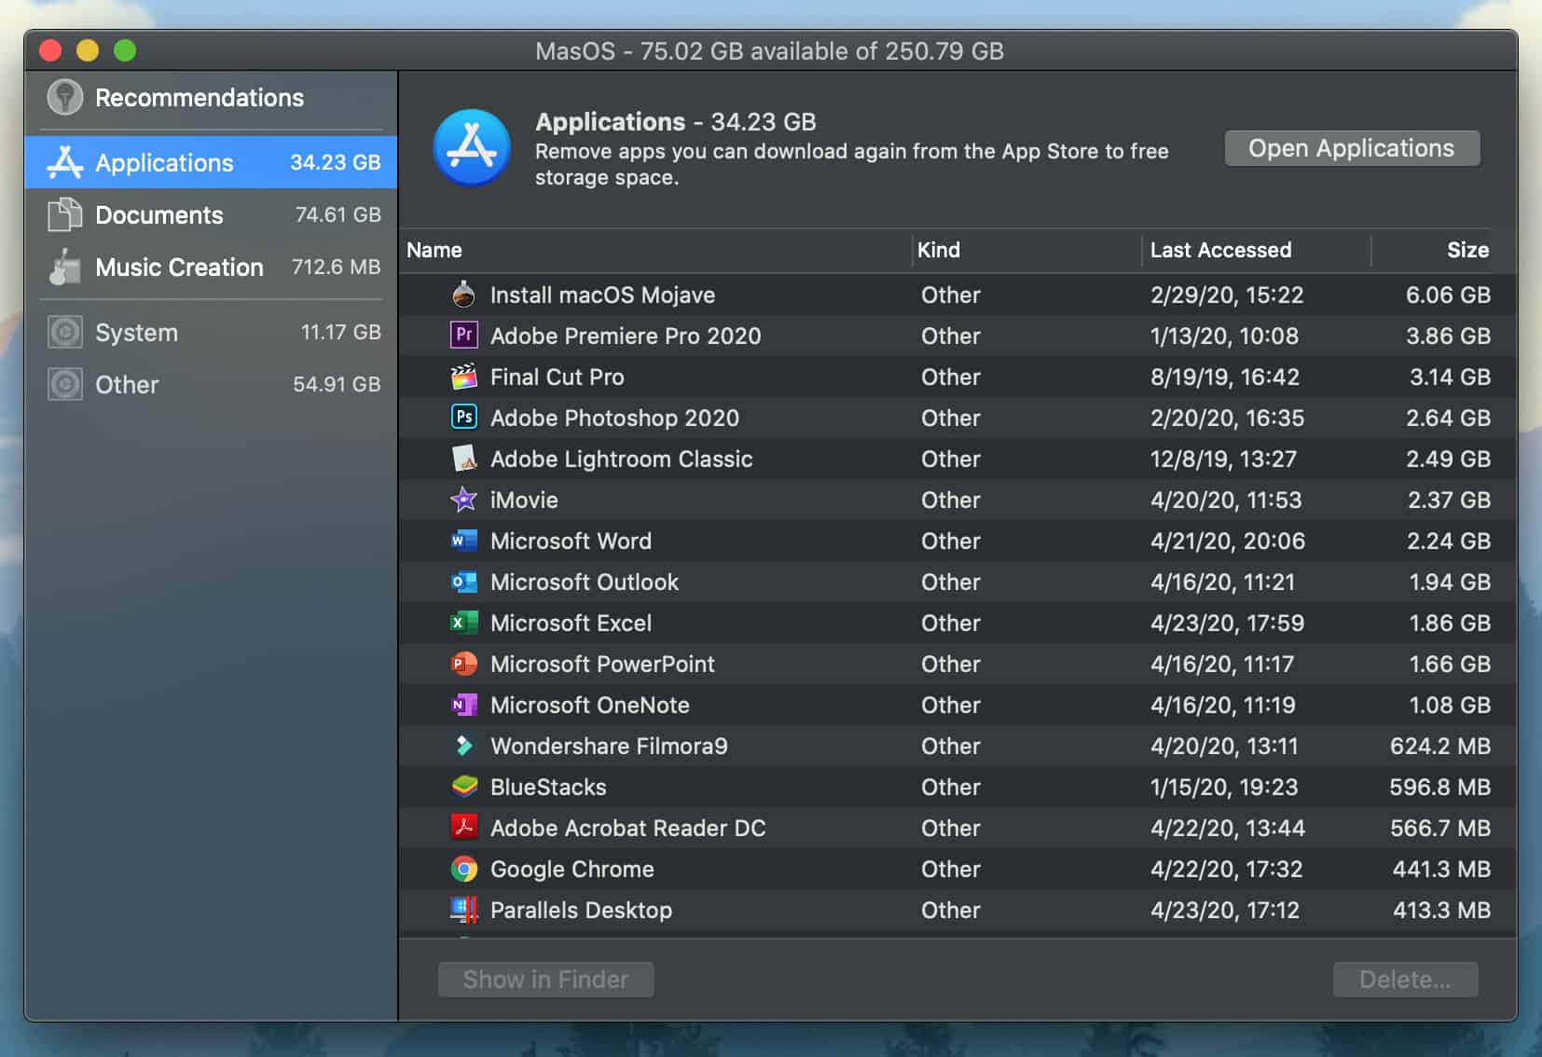
Task: Click the large App Store header icon
Action: (x=472, y=147)
